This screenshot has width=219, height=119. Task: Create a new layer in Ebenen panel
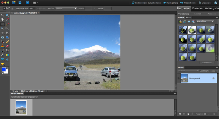[180, 114]
